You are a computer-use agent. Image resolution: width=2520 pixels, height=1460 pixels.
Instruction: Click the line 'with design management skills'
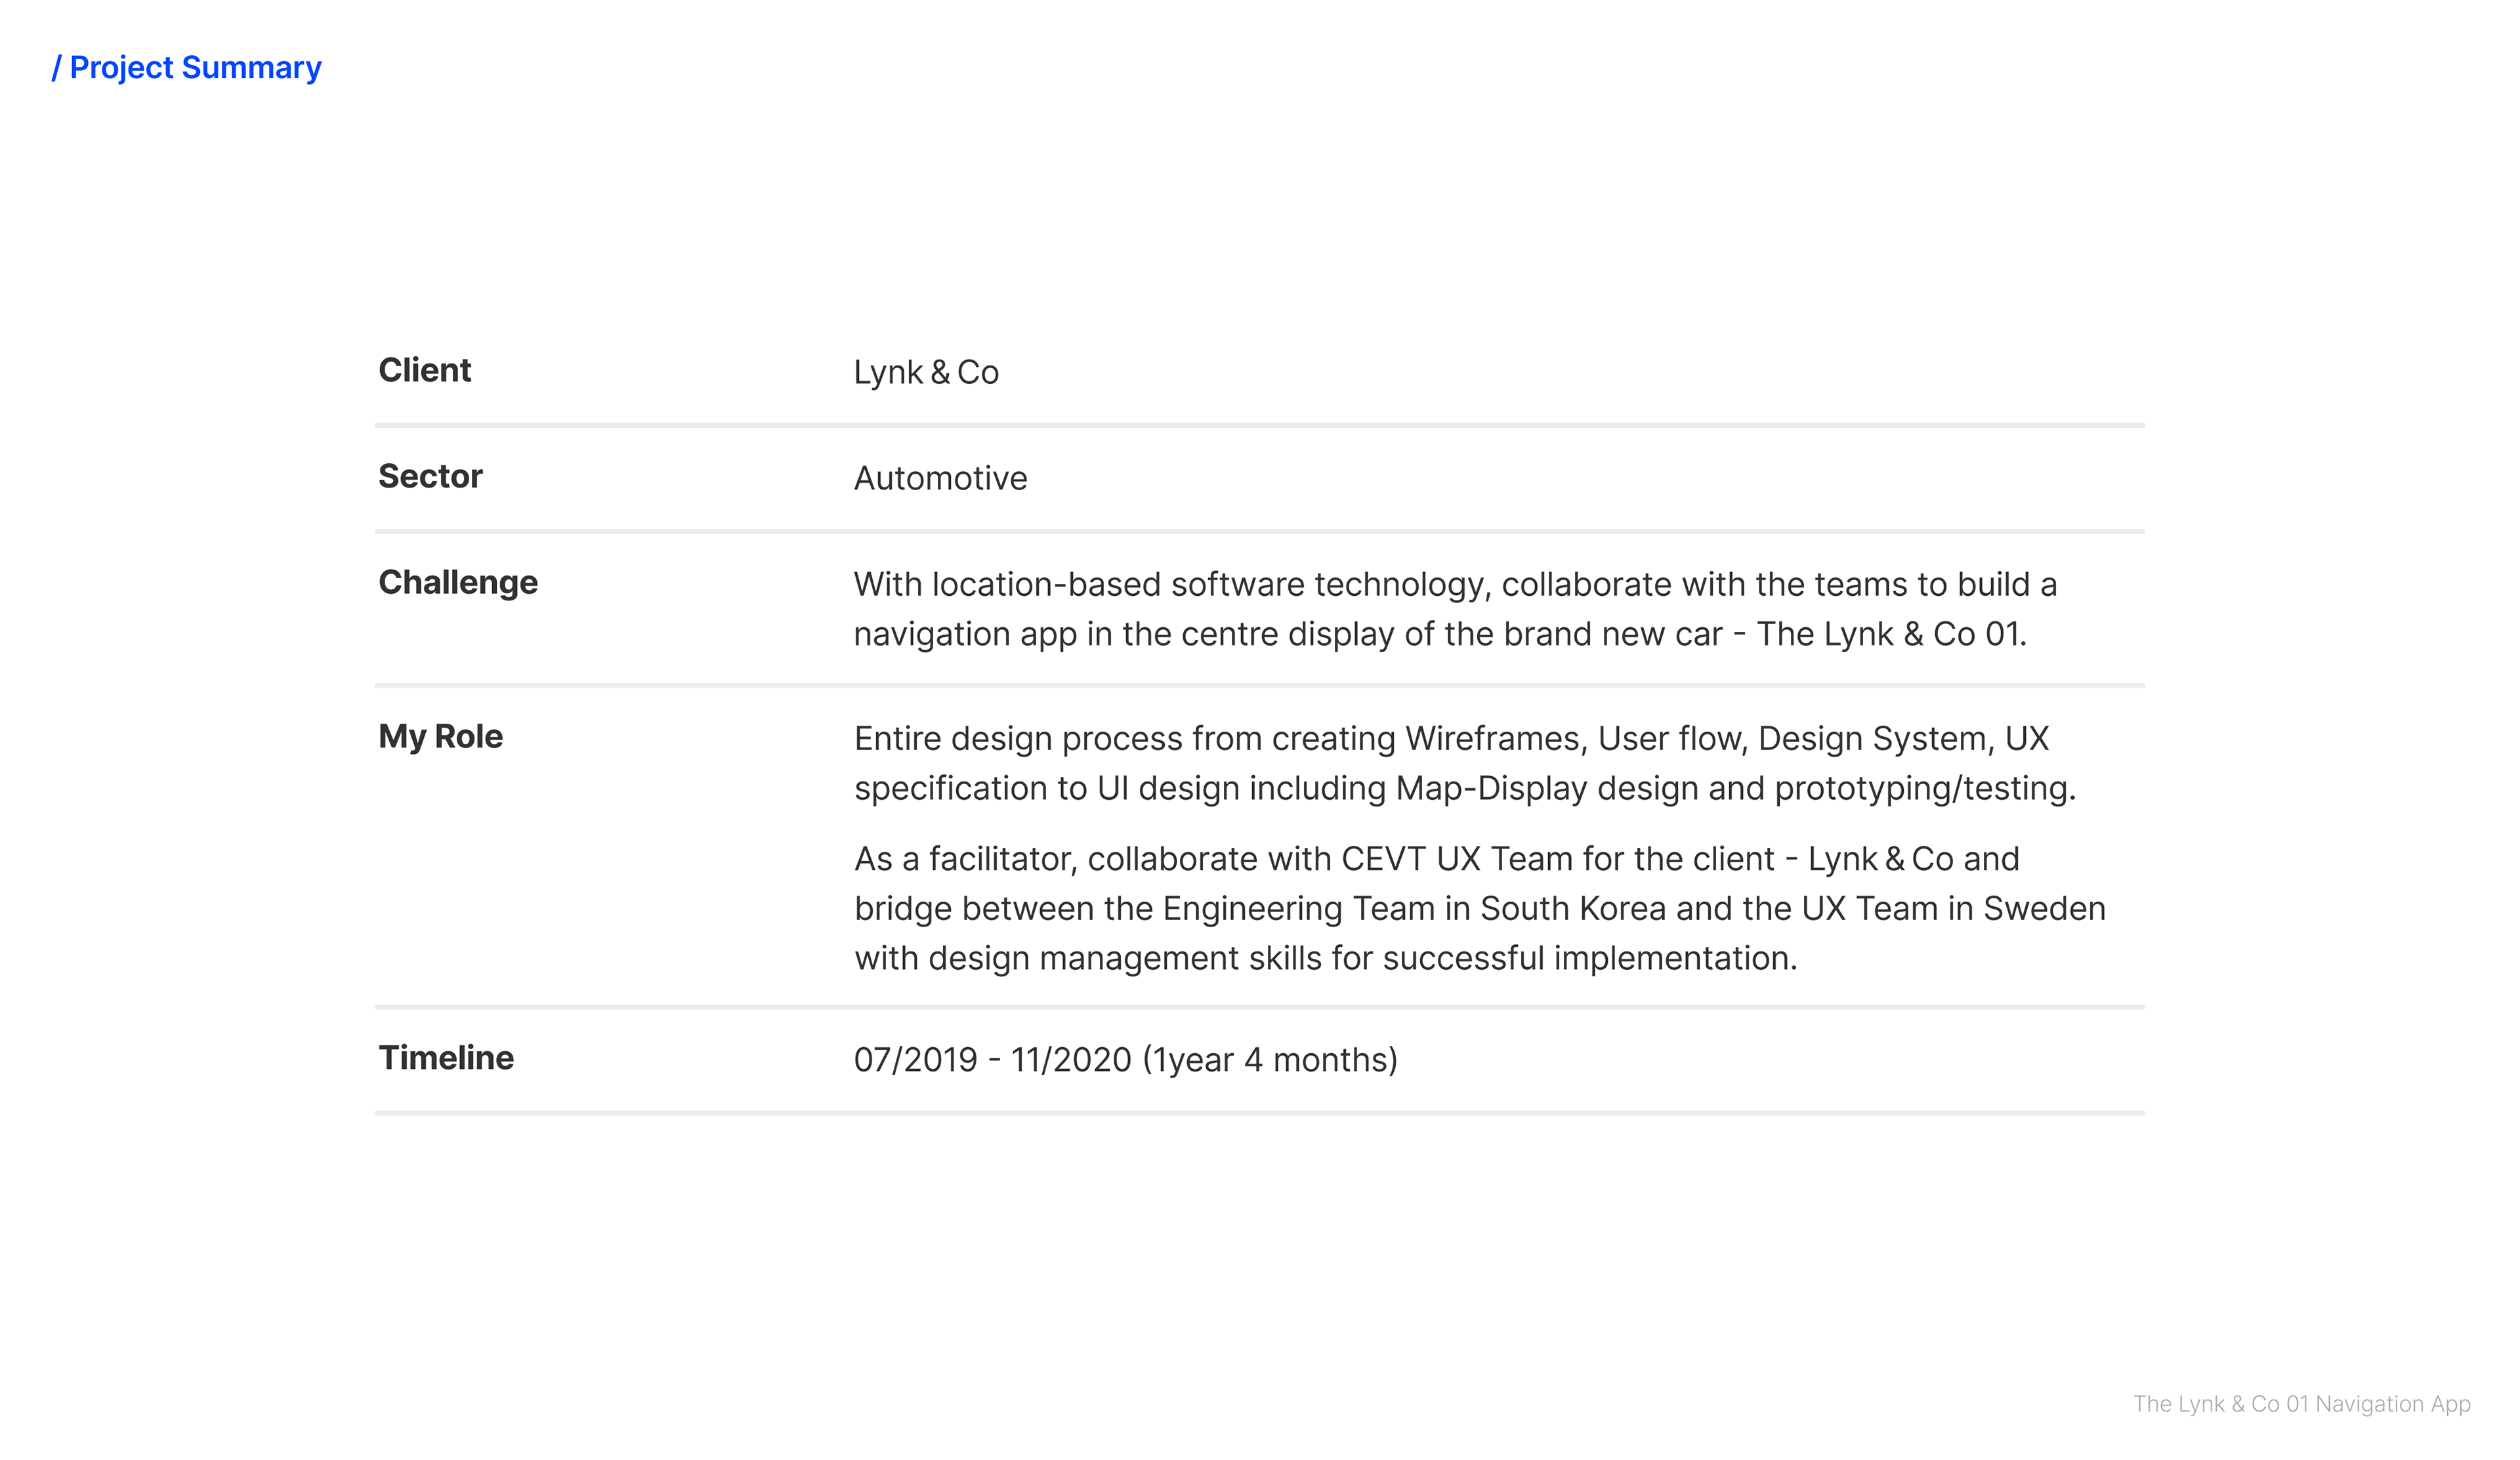[1326, 959]
